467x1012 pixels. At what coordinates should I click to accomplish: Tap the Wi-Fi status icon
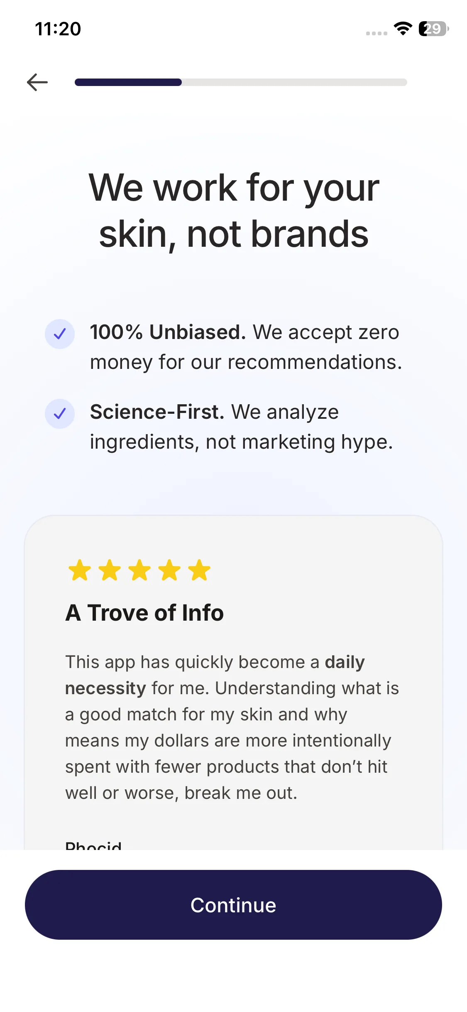tap(403, 29)
